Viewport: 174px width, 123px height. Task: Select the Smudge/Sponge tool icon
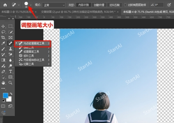(x=3, y=66)
